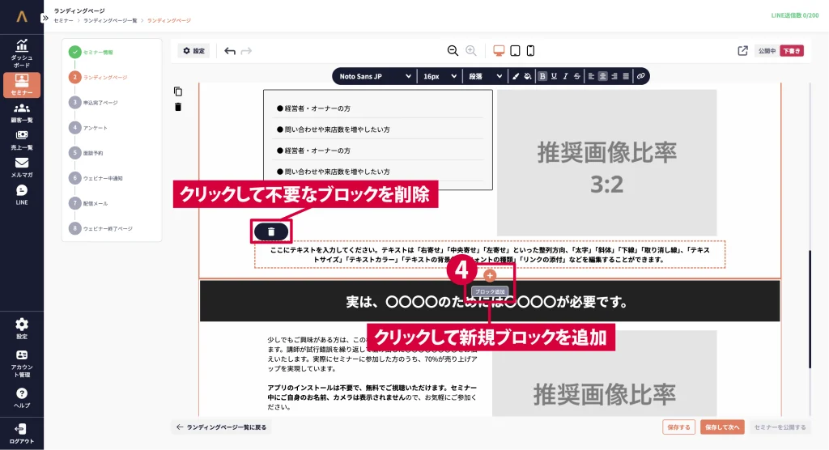
Task: Go to step 4 アンケート
Action: (95, 128)
